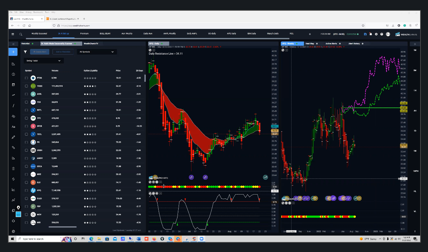
Task: Tick the checkbox for PTRS row
Action: [x=26, y=78]
